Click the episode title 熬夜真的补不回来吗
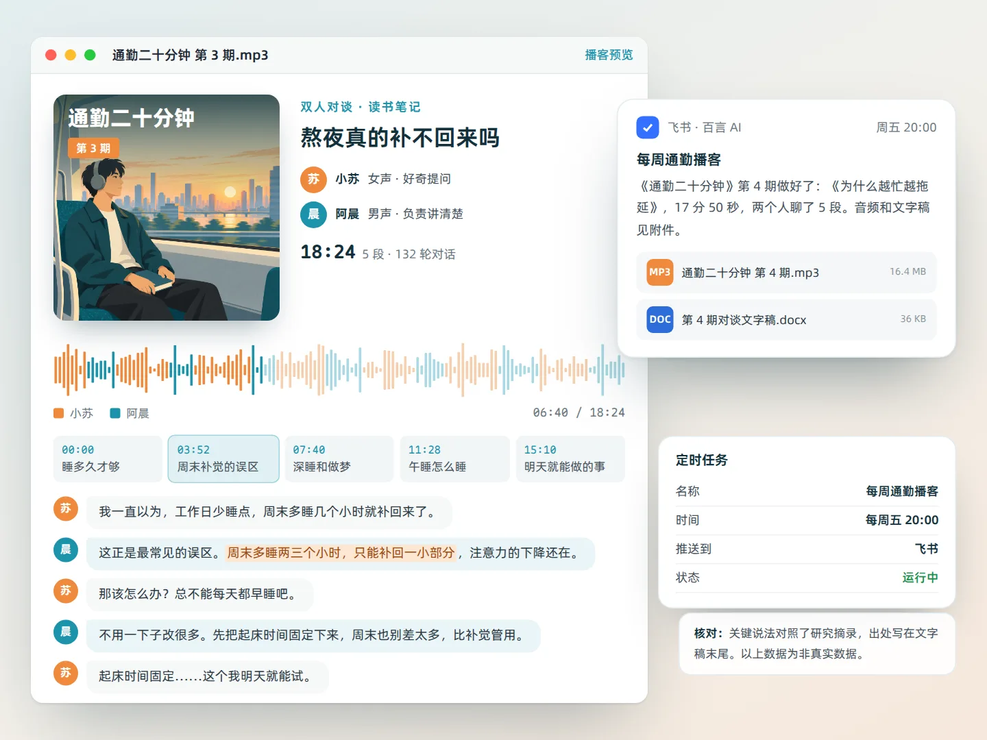This screenshot has height=740, width=987. (x=400, y=138)
